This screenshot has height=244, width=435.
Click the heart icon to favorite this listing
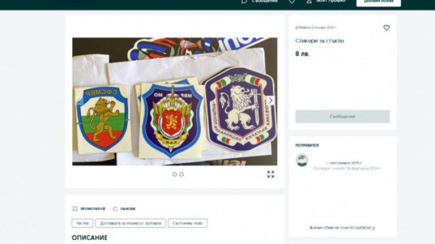[386, 28]
